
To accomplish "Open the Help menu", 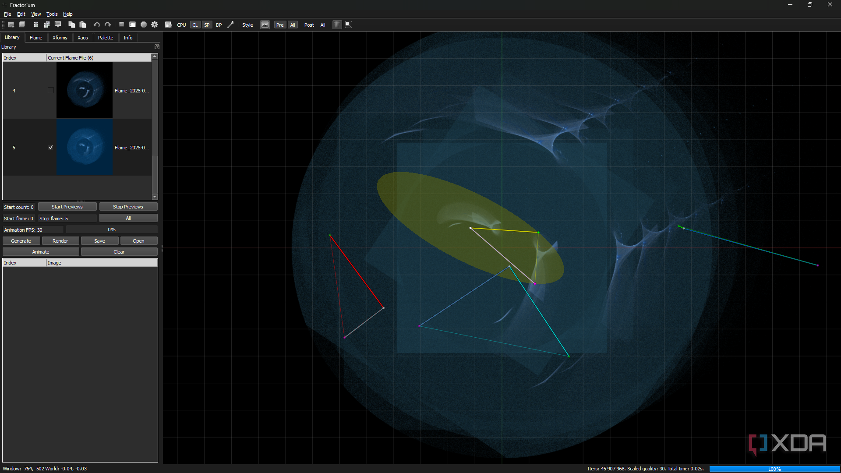I will pyautogui.click(x=68, y=14).
